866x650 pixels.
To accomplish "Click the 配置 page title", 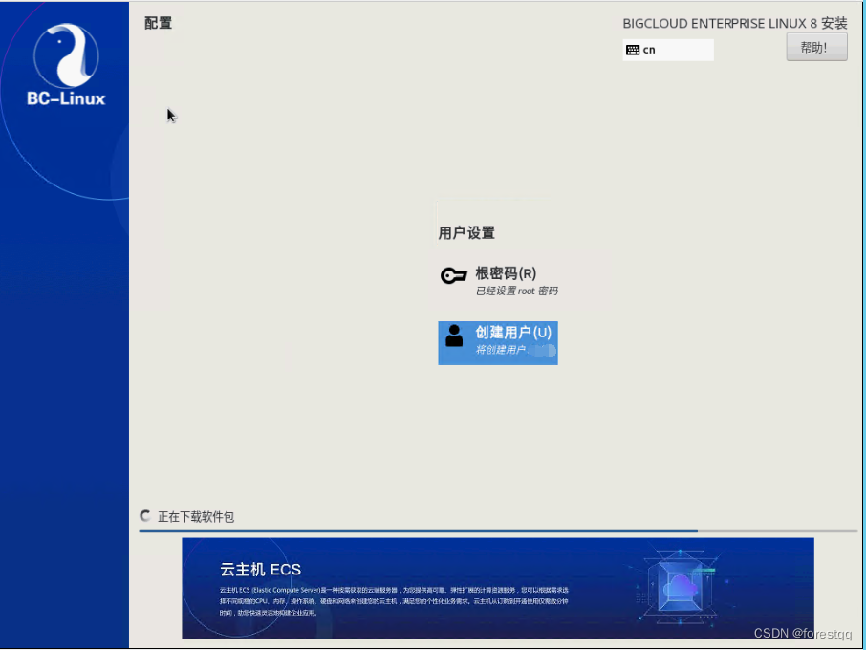I will (158, 23).
